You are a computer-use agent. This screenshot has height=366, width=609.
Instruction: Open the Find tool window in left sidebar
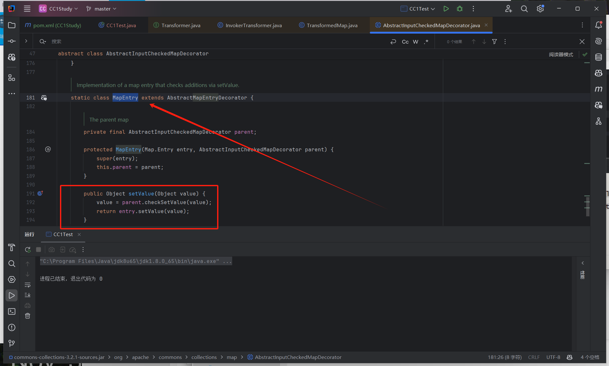tap(12, 263)
